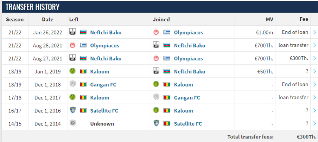This screenshot has height=142, width=318.
Task: Open Neftchi Baku link in Jan 1, 2019 row
Action: pos(190,72)
